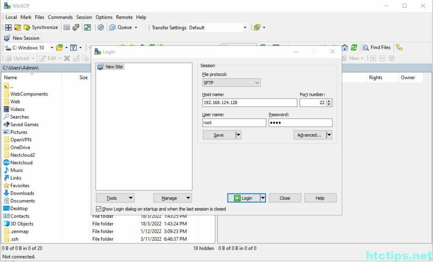Click the greyed Delete X icon
Image resolution: width=433 pixels, height=262 pixels.
[67, 58]
